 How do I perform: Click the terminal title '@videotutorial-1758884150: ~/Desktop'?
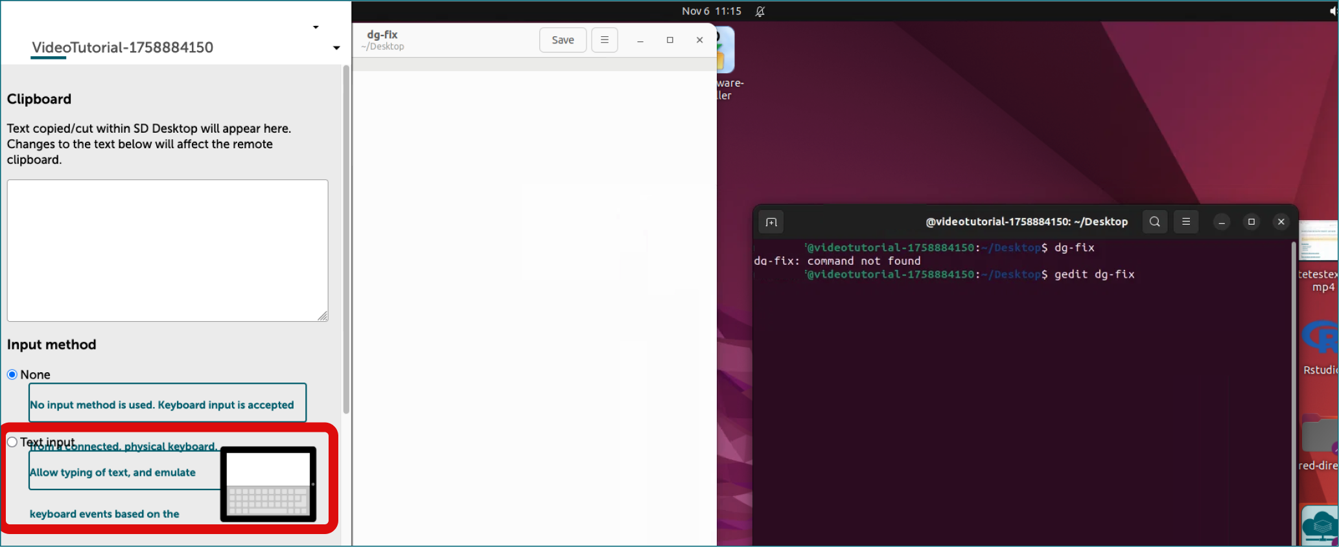click(x=1027, y=221)
